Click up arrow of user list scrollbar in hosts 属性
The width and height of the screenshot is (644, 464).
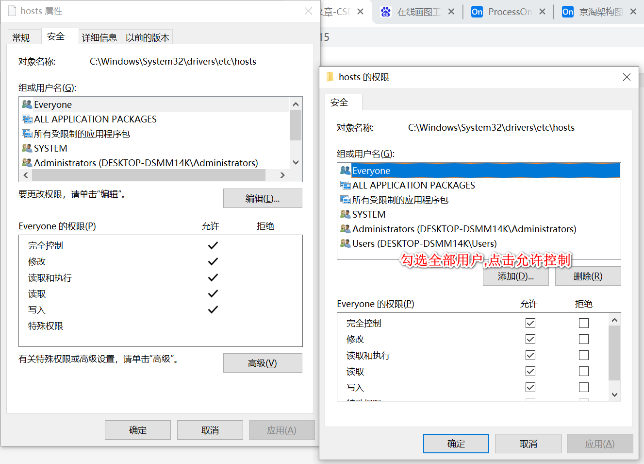click(x=296, y=104)
